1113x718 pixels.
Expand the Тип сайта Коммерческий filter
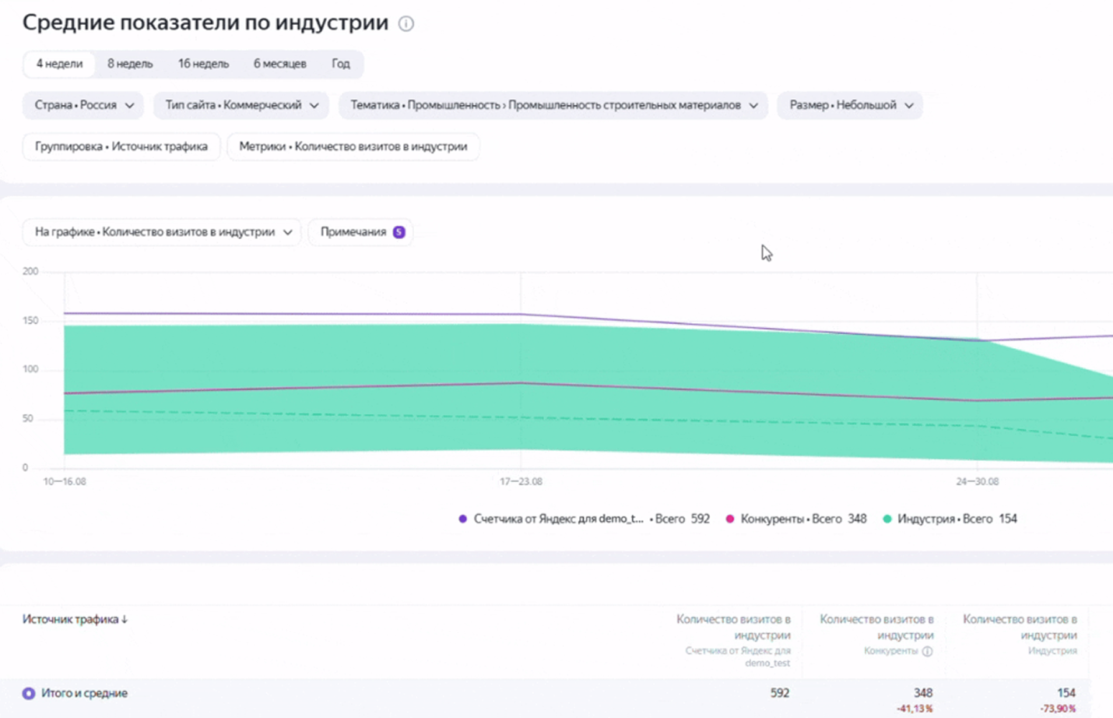241,105
